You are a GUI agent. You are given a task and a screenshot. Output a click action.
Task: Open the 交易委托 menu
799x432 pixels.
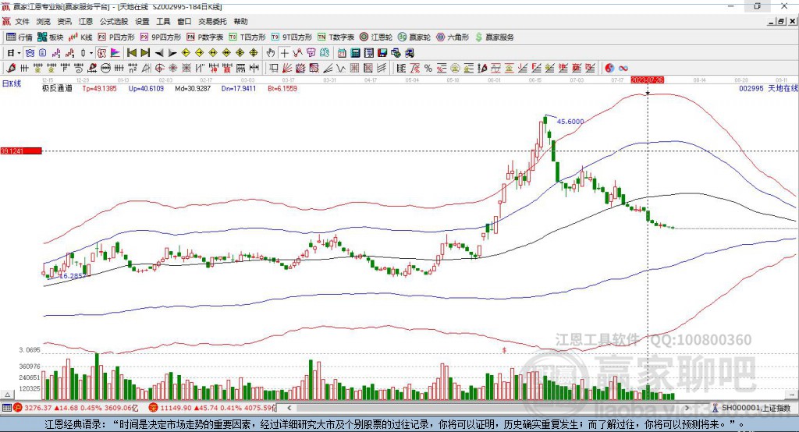212,21
